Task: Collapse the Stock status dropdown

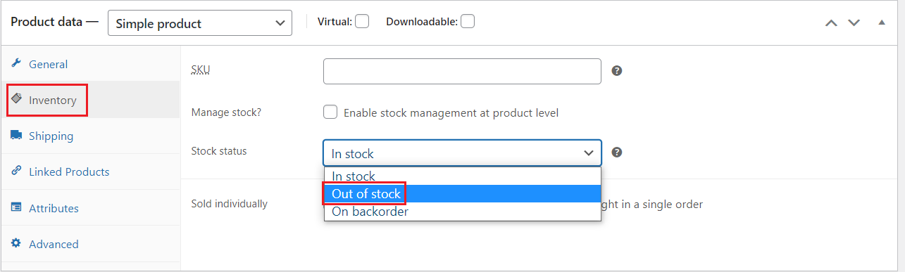Action: pyautogui.click(x=463, y=153)
